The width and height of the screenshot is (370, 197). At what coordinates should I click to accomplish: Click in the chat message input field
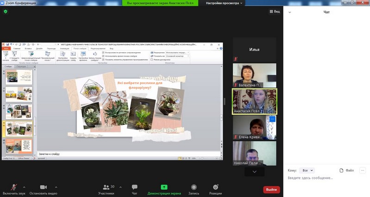326,178
